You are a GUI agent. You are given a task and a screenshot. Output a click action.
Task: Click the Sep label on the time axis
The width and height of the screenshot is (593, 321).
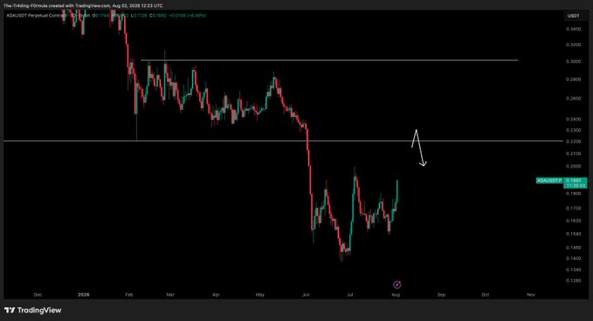tap(441, 295)
